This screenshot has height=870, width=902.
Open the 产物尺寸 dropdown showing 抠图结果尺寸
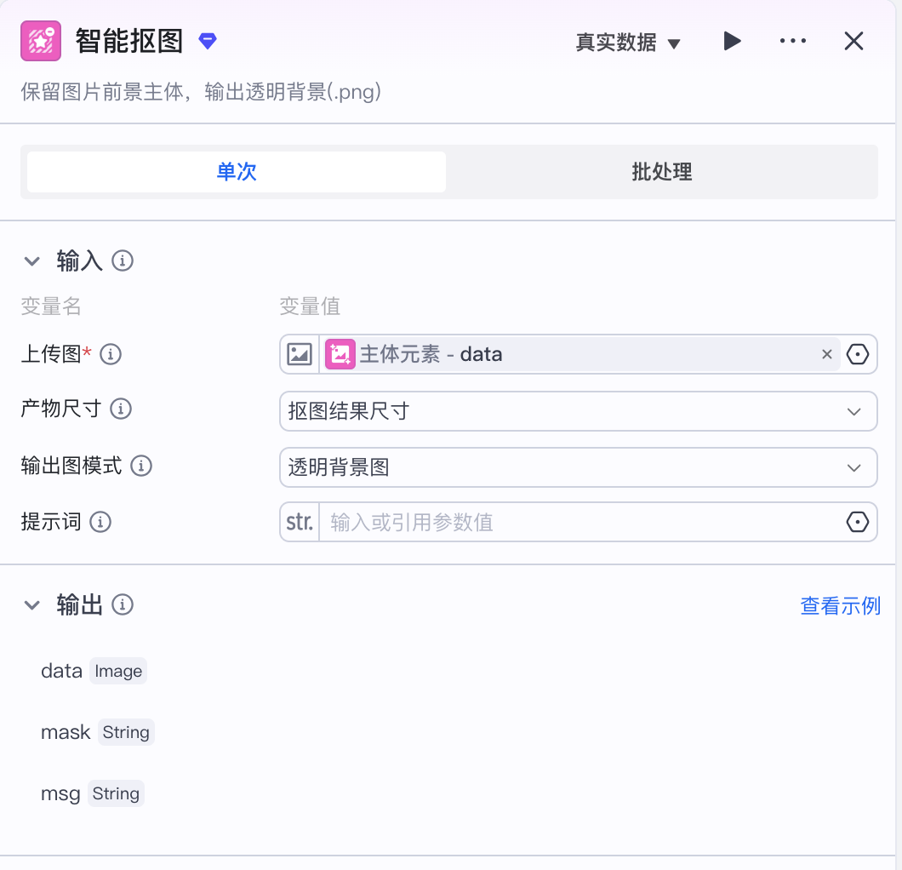579,410
